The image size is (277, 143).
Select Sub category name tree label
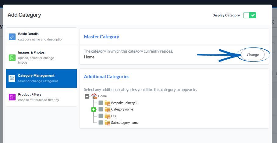click(125, 123)
